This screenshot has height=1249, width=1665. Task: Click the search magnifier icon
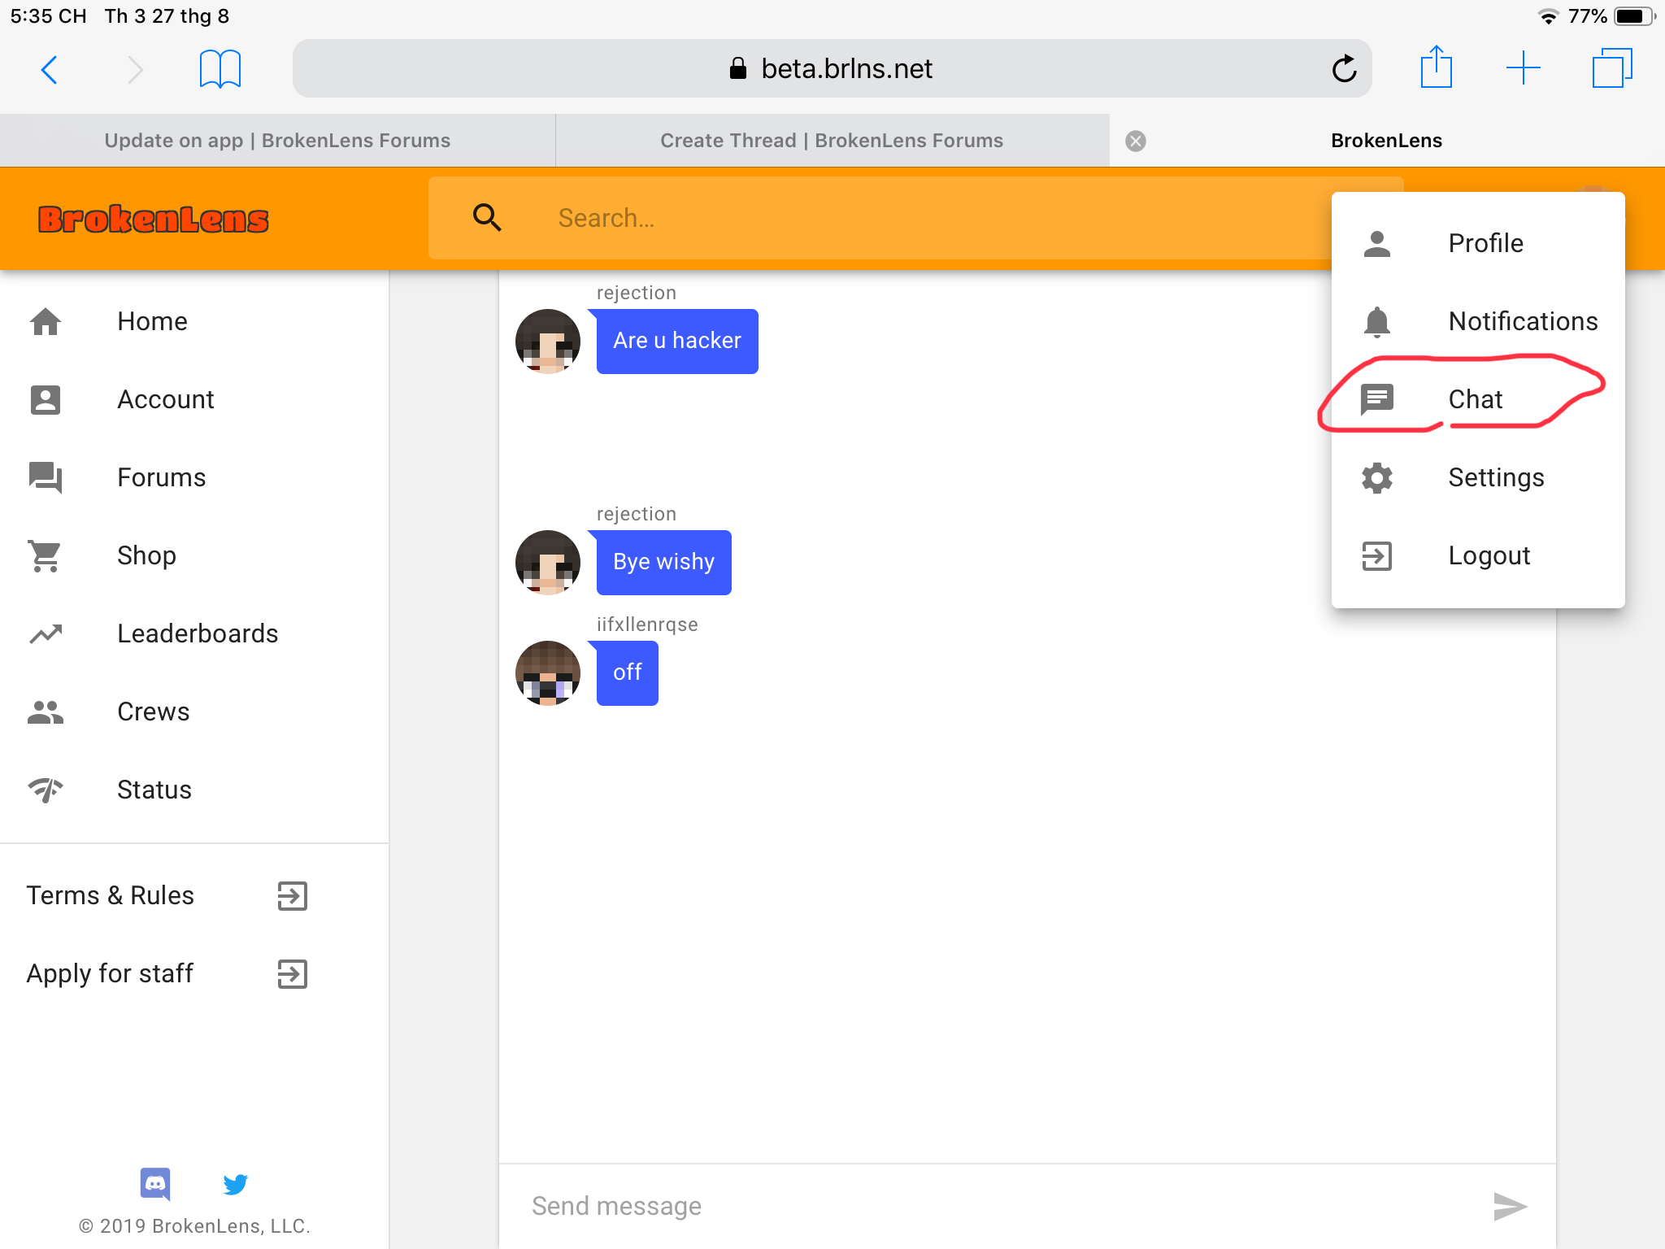tap(487, 217)
